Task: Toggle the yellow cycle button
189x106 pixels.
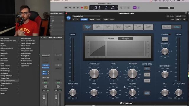Action: pyautogui.click(x=86, y=8)
